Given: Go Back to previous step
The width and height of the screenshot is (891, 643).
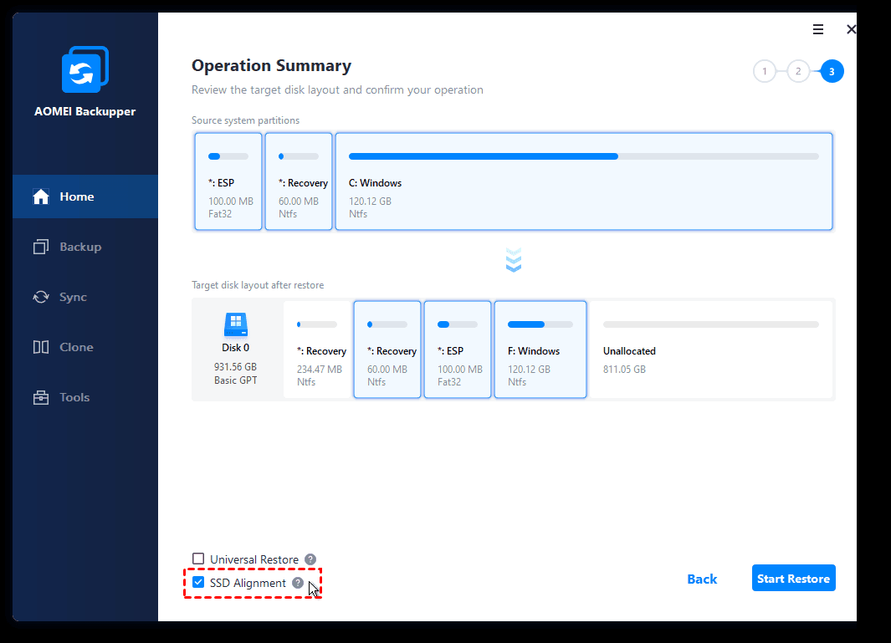Looking at the screenshot, I should coord(702,579).
